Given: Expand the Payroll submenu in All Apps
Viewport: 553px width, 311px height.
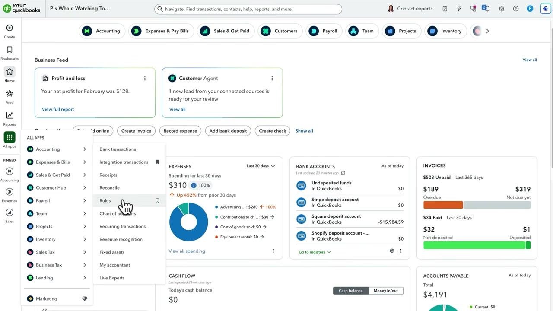Looking at the screenshot, I should click(x=85, y=200).
